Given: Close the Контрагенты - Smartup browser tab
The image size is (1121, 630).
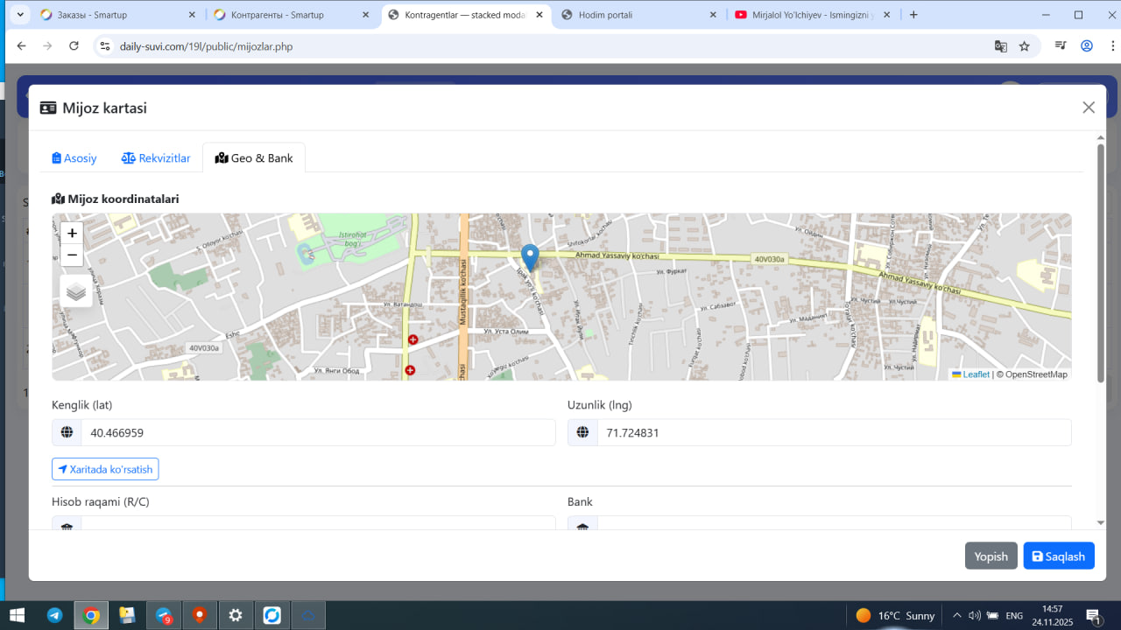Looking at the screenshot, I should tap(365, 15).
